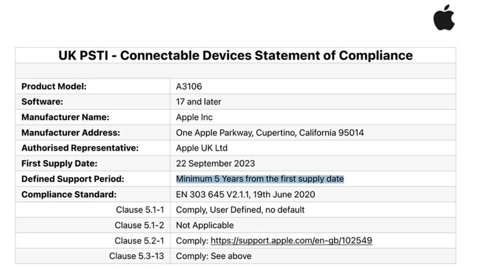The height and width of the screenshot is (269, 479).
Task: Click the 'Comply: See above' cell
Action: coord(214,256)
